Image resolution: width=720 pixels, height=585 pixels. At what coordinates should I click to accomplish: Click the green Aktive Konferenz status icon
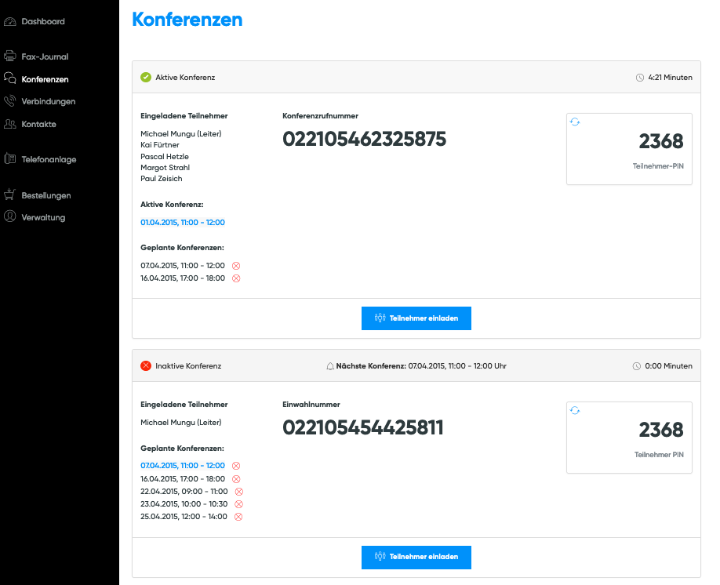145,78
